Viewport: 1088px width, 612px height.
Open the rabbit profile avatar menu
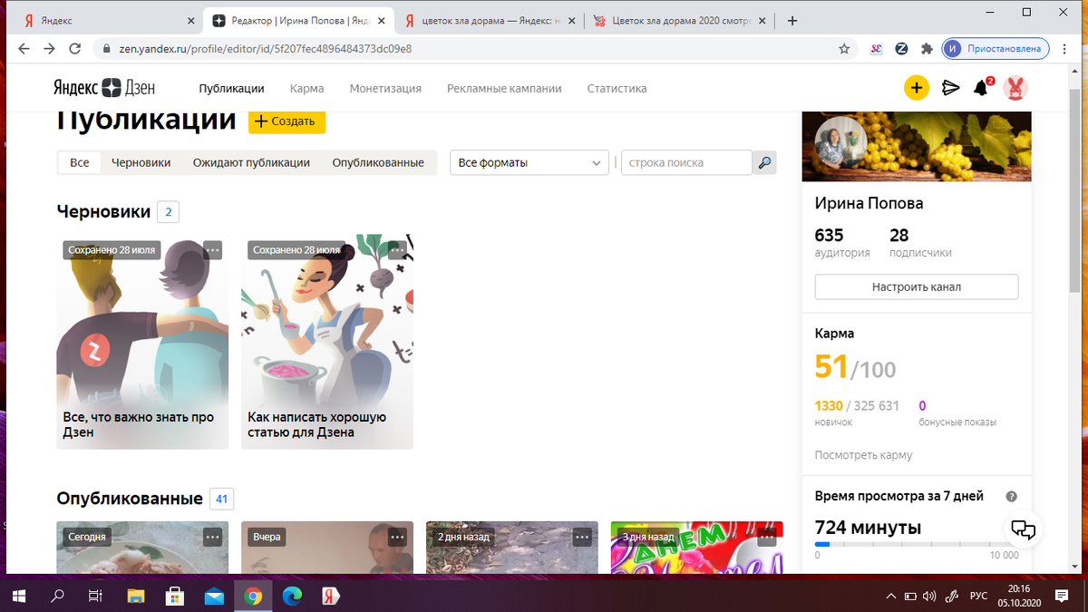point(1015,88)
